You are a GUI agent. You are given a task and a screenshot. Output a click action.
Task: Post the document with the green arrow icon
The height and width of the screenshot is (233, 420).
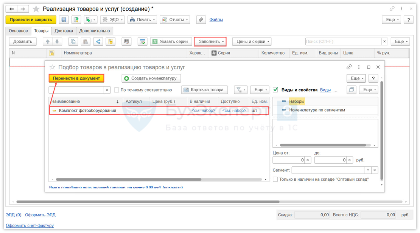76,20
